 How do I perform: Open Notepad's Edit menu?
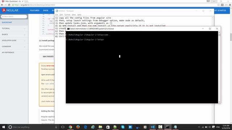(61, 15)
